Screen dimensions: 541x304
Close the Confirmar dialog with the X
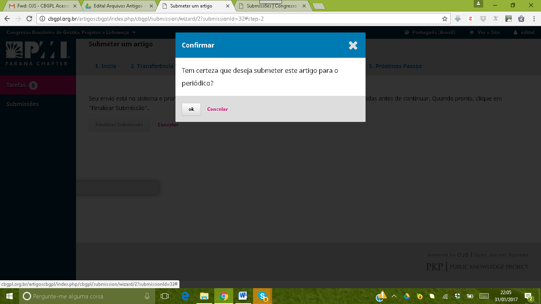[353, 46]
